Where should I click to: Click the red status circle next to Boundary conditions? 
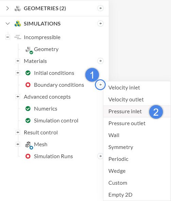pos(28,85)
